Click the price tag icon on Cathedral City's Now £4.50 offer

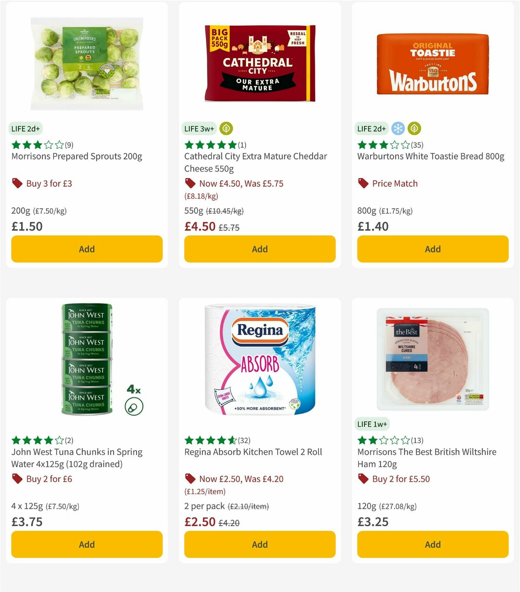coord(190,183)
